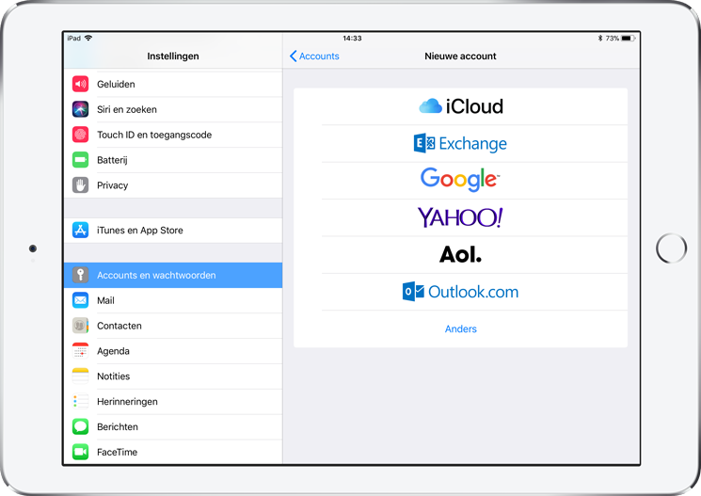Tap the Privacy hand icon

click(81, 185)
